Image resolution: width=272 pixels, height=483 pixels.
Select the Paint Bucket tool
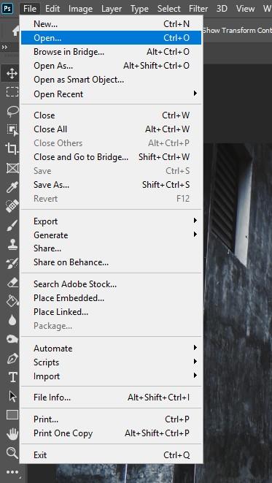(x=12, y=300)
